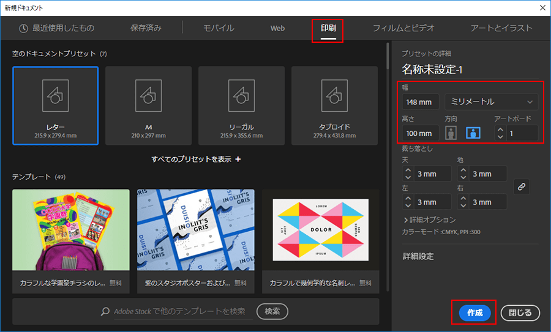Screen dimensions: 551x332
Task: Select the レター preset card
Action: [56, 106]
